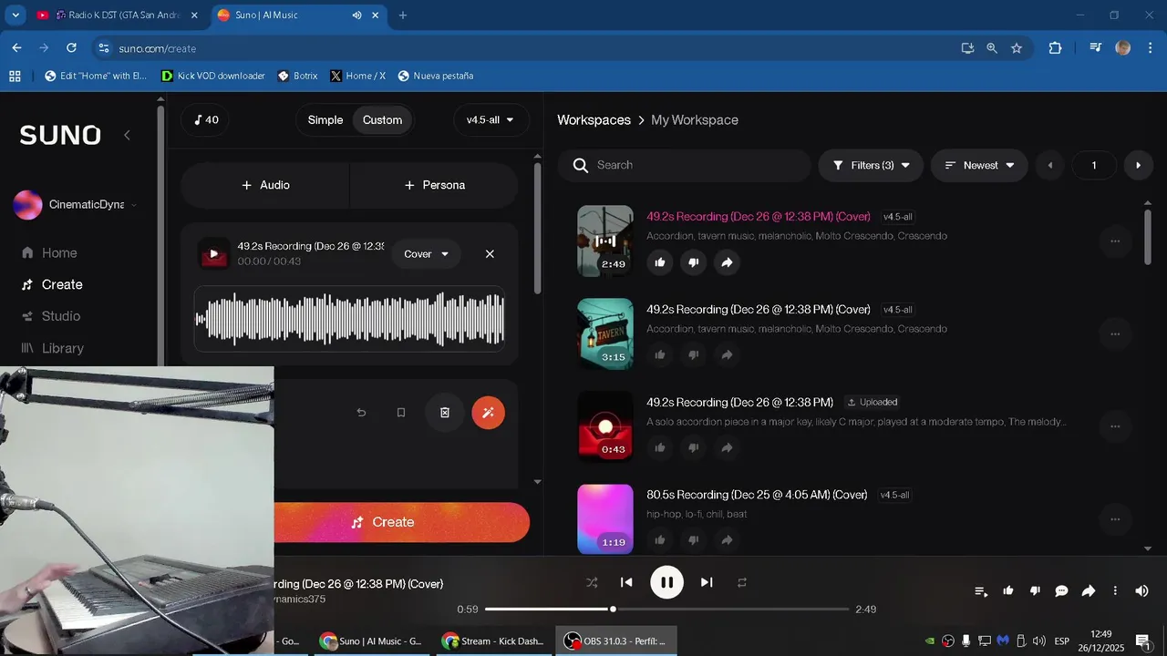The height and width of the screenshot is (656, 1167).
Task: Click the song playback progress bar
Action: click(666, 609)
